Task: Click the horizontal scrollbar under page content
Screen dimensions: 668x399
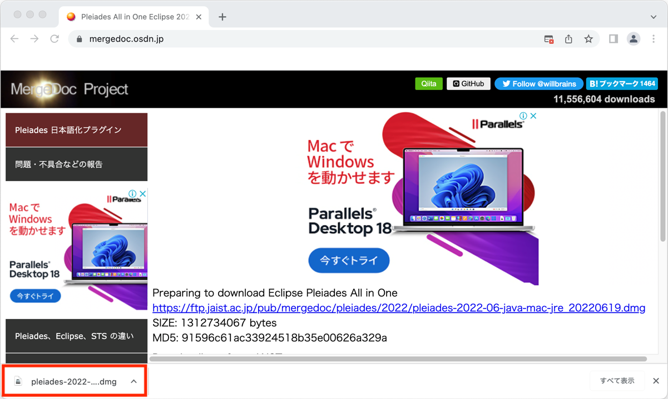Action: point(398,359)
